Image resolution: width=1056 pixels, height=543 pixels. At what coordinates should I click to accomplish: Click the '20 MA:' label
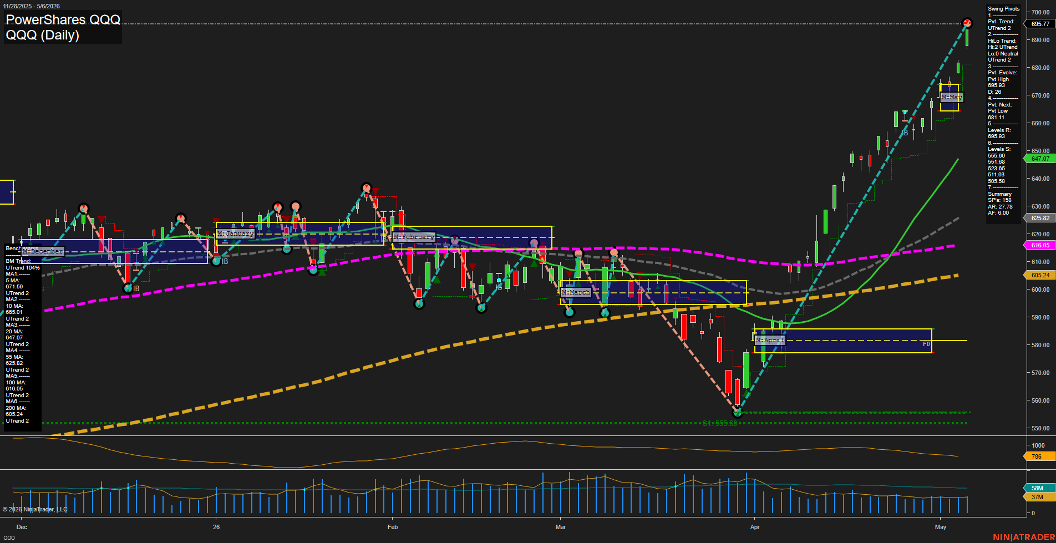[14, 332]
